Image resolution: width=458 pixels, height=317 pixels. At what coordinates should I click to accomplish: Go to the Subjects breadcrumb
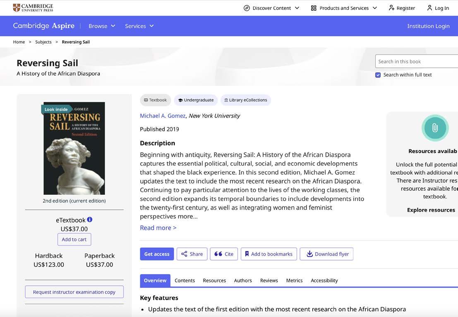coord(43,42)
